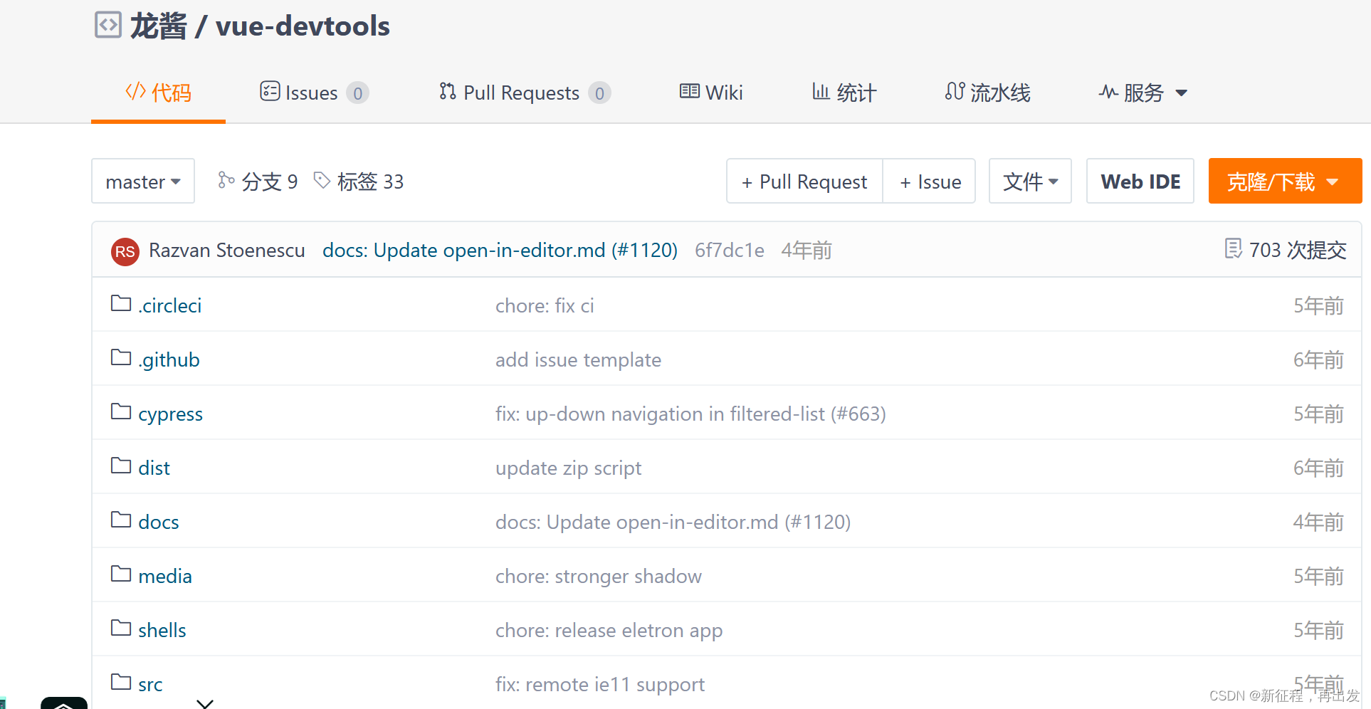This screenshot has width=1371, height=709.
Task: Open commit hash 6f7dc1e
Action: point(730,251)
